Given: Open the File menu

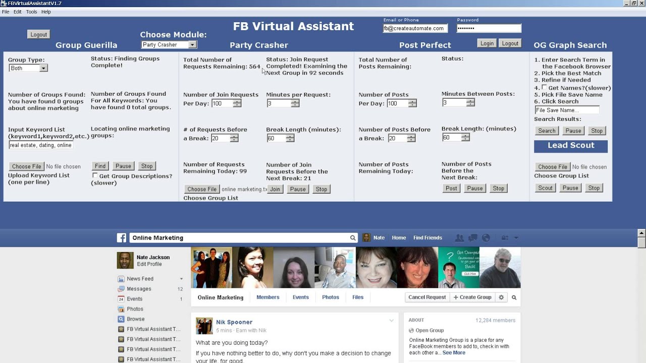Looking at the screenshot, I should 6,12.
